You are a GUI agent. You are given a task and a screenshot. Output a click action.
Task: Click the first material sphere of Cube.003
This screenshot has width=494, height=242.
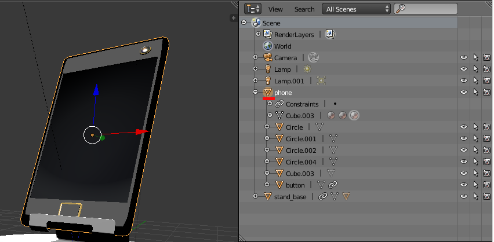(330, 115)
